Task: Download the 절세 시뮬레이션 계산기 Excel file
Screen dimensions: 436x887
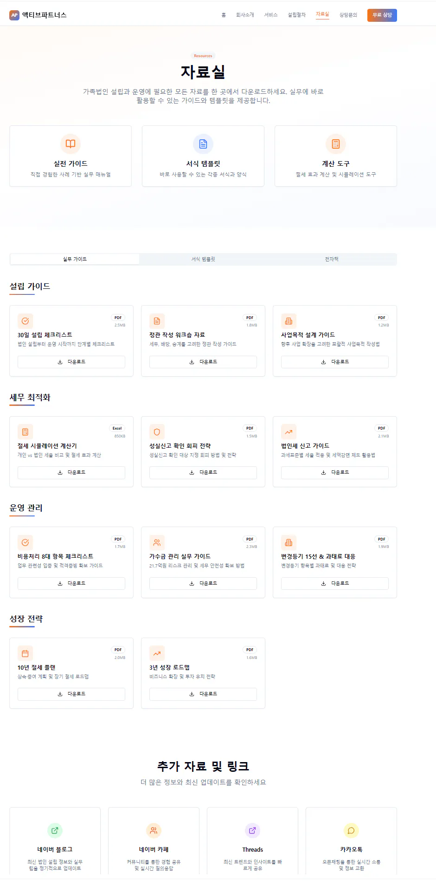Action: point(71,472)
